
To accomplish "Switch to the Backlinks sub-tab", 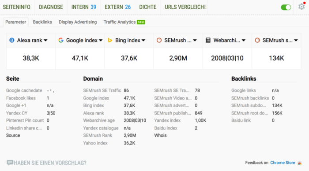I will click(42, 22).
